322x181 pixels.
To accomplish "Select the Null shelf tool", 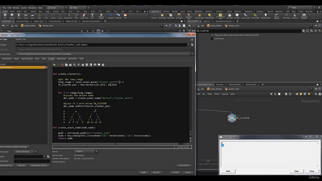I will coord(39,16).
